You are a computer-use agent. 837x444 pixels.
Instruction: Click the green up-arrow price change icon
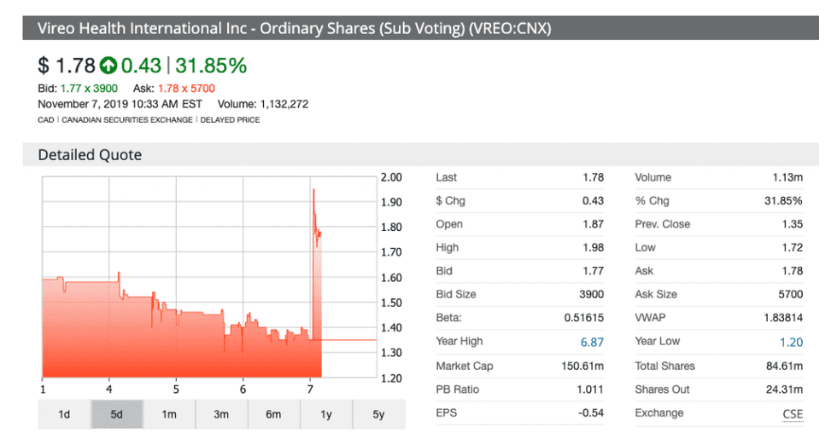108,66
